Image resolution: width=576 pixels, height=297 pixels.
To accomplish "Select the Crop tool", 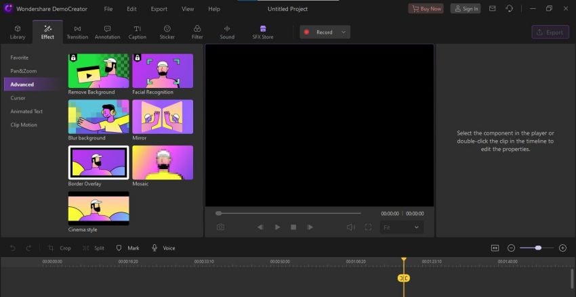I will (60, 248).
